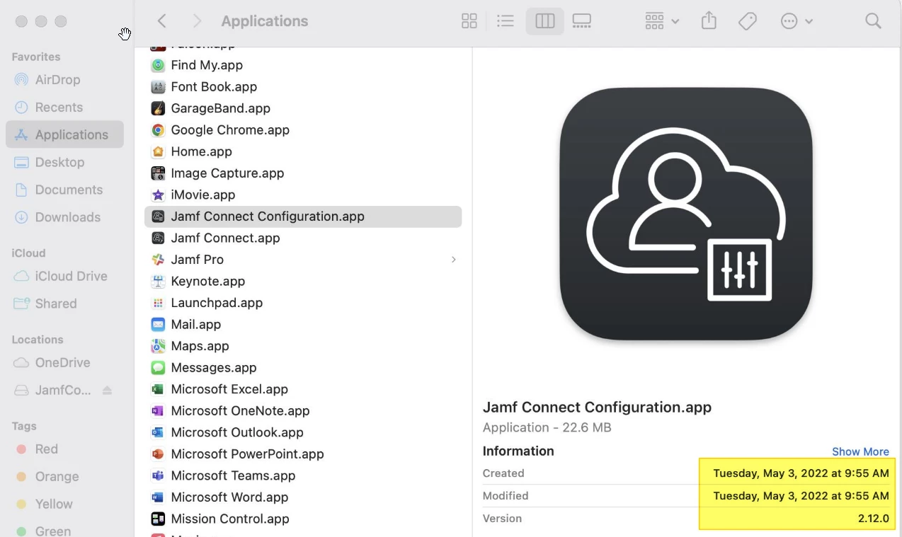Select the Image Capture.app icon

[x=158, y=173]
